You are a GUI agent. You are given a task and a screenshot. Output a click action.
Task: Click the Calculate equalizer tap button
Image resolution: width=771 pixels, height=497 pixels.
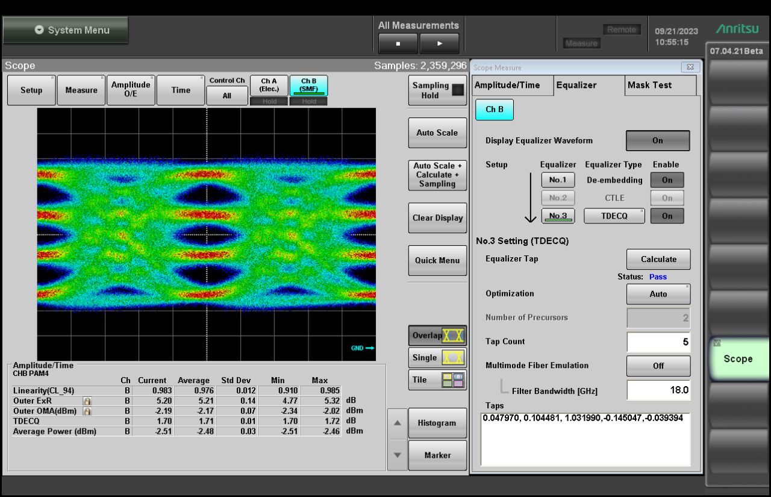pos(658,259)
